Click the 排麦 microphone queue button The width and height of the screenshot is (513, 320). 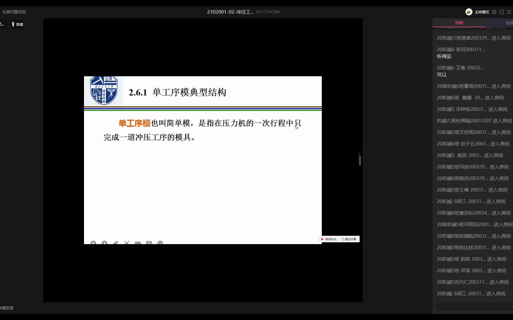17,24
